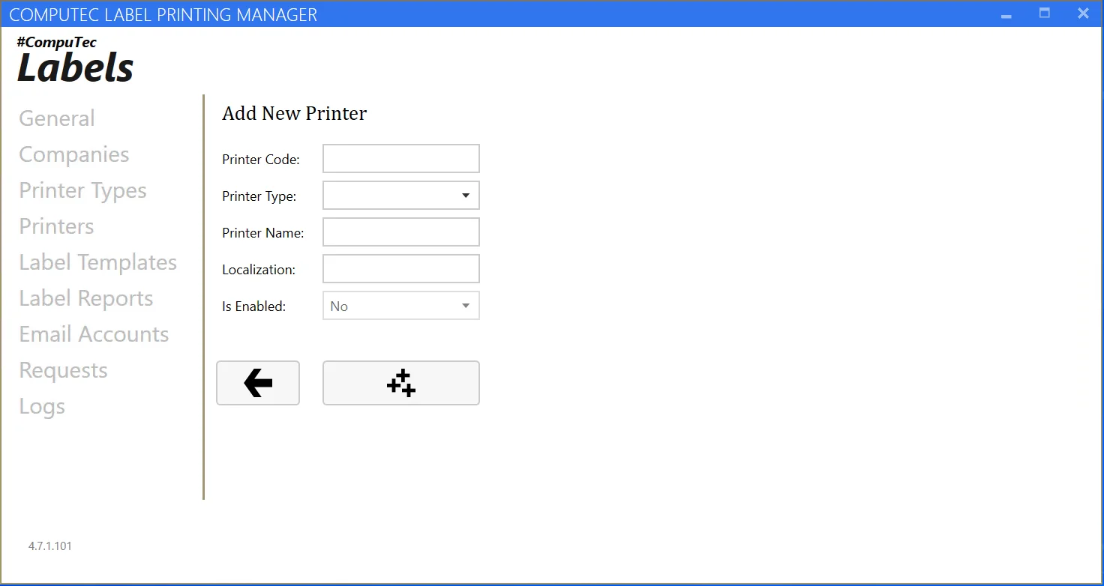Click into the Printer Name text box
This screenshot has height=586, width=1104.
[x=400, y=232]
